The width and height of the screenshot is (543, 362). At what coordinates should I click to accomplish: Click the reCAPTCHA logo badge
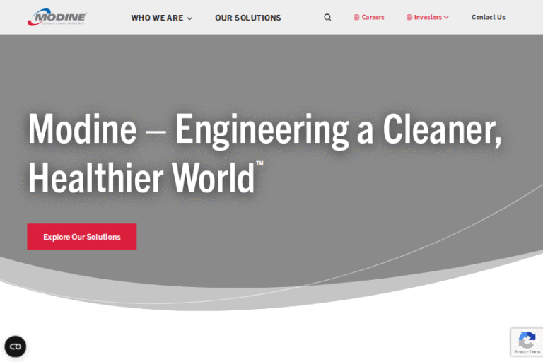pyautogui.click(x=527, y=339)
